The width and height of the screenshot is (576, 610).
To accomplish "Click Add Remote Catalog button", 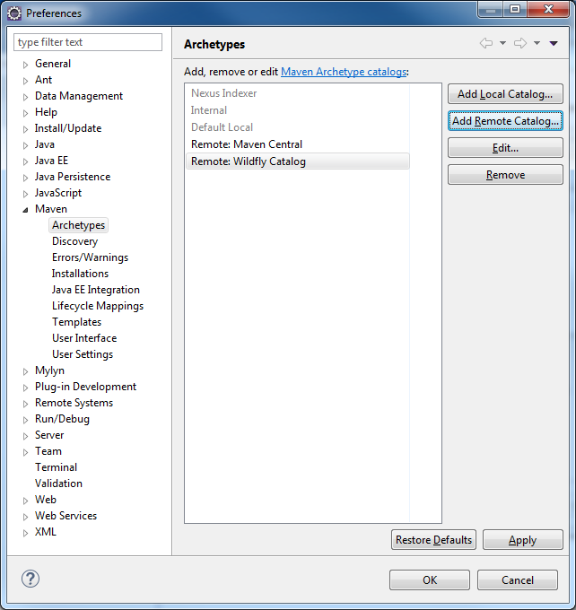I will click(x=505, y=121).
